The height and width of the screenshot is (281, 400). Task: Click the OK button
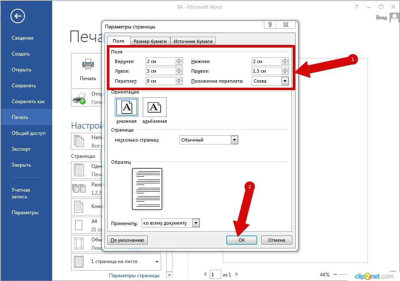[242, 240]
